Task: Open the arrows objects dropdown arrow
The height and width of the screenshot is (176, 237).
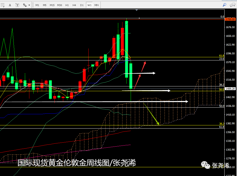Action: click(29, 5)
